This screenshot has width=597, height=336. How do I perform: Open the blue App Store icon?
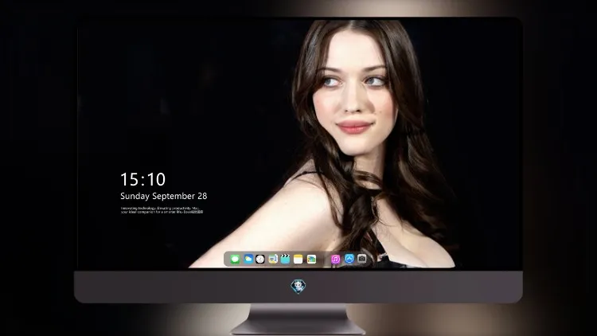[349, 259]
